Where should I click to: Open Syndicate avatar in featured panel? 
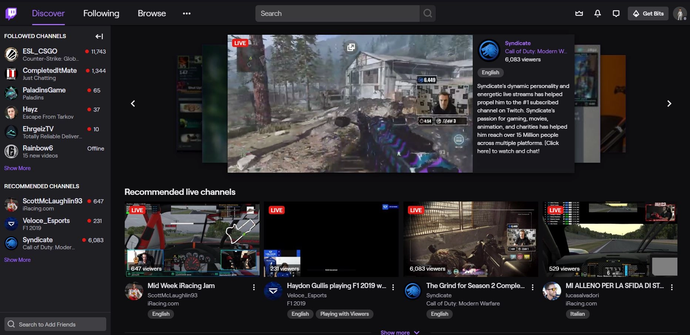pyautogui.click(x=489, y=51)
